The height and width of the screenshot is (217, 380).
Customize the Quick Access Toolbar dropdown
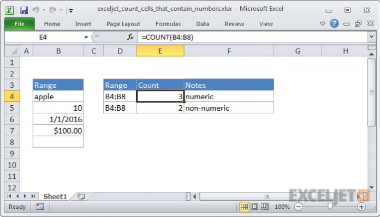point(71,10)
